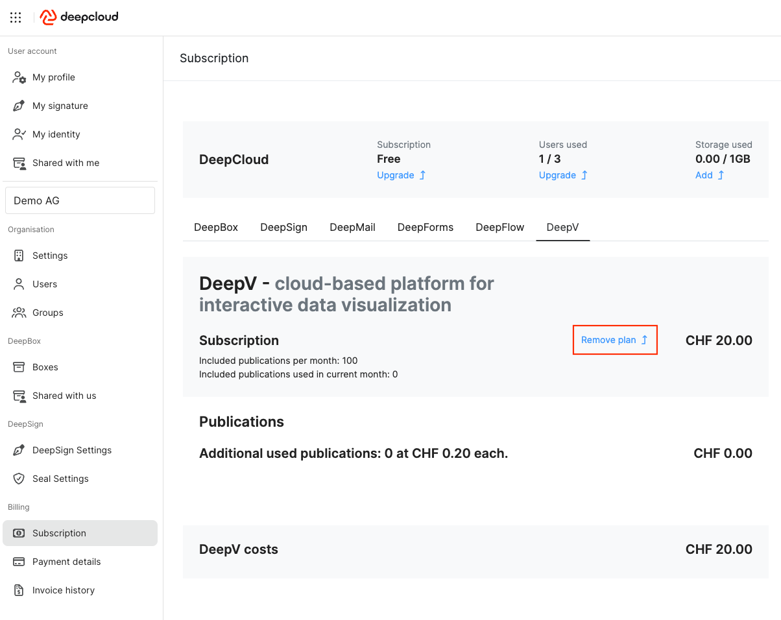This screenshot has height=620, width=781.
Task: Open Boxes in the DeepBox section
Action: 45,367
